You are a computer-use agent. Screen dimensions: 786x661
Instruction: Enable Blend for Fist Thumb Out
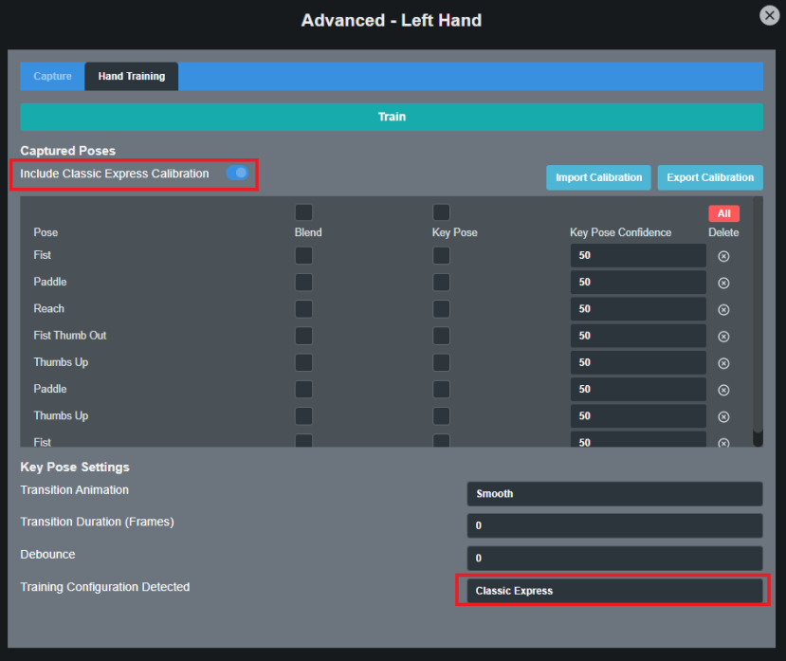click(x=303, y=336)
